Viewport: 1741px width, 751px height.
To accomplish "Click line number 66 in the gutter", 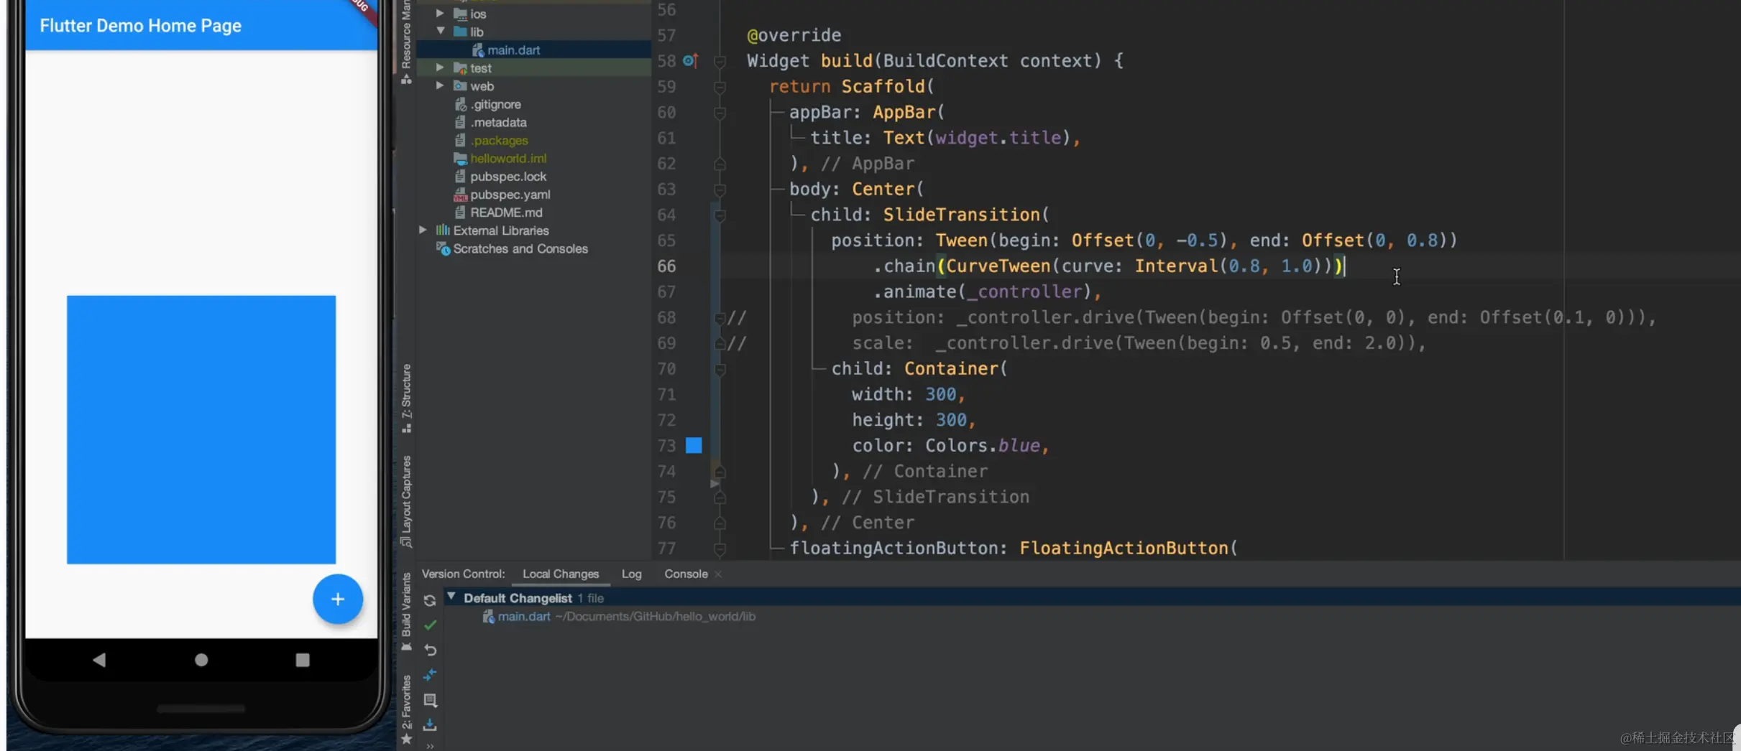I will pos(666,266).
